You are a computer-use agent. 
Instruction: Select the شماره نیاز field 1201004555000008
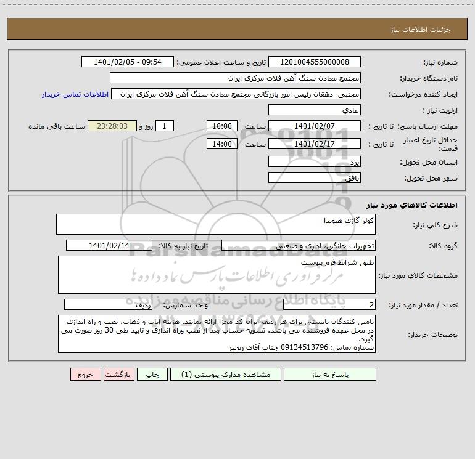[x=315, y=62]
